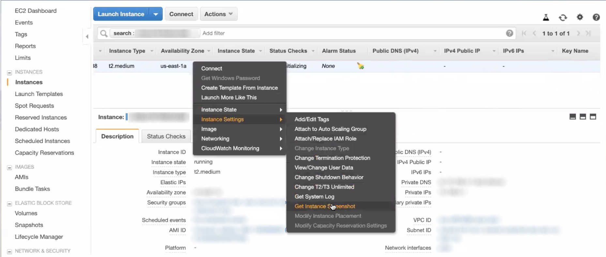Click the Launch Instance button
Screen dimensions: 606x257
[121, 14]
